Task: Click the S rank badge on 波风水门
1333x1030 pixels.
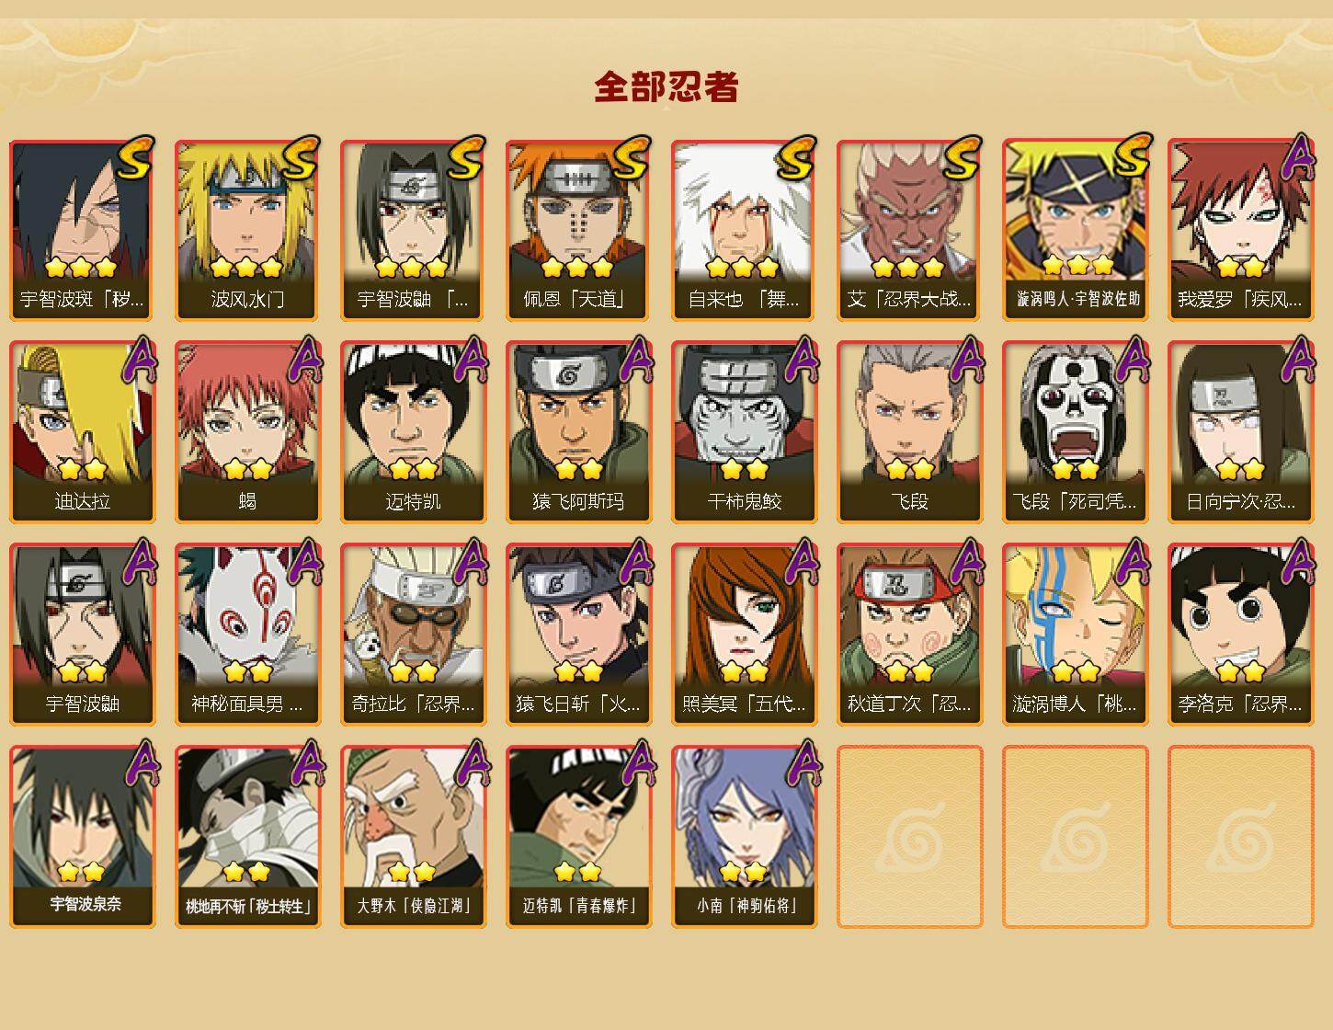Action: (301, 159)
